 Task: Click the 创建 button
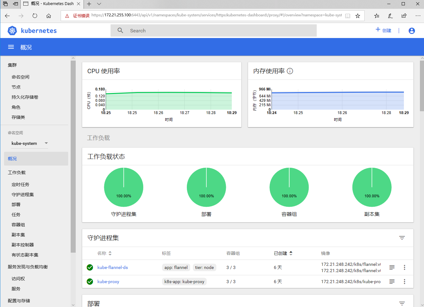coord(383,30)
